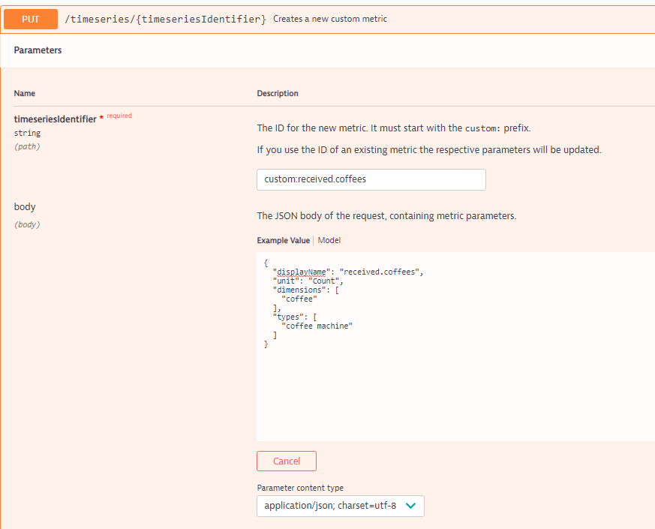Collapse the /timeseries/{timeseriesIdentifier} endpoint path
655x529 pixels.
point(165,19)
